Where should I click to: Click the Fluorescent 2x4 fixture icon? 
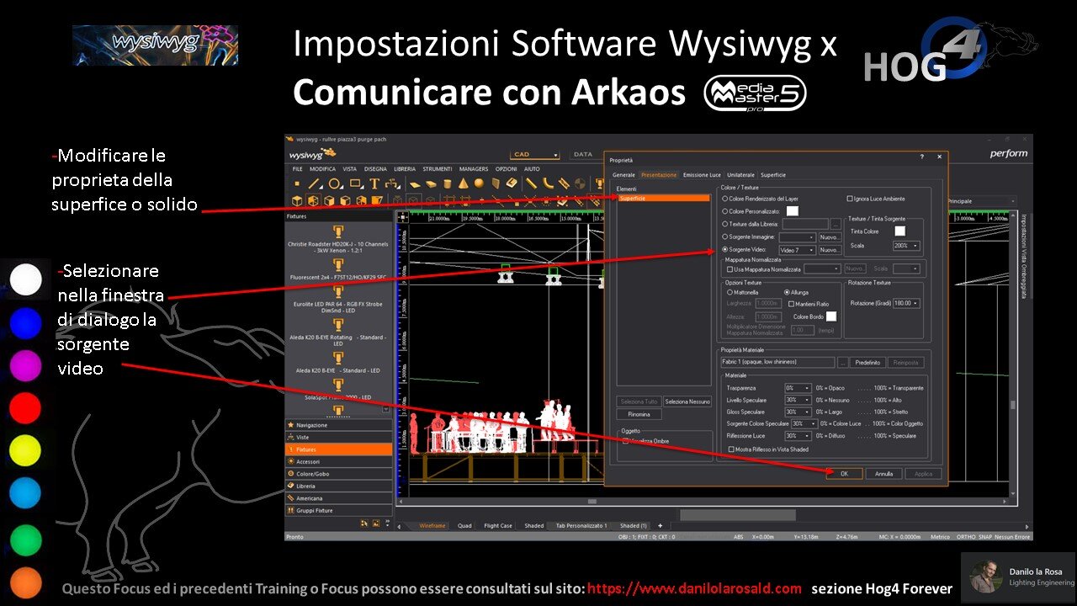(x=338, y=265)
